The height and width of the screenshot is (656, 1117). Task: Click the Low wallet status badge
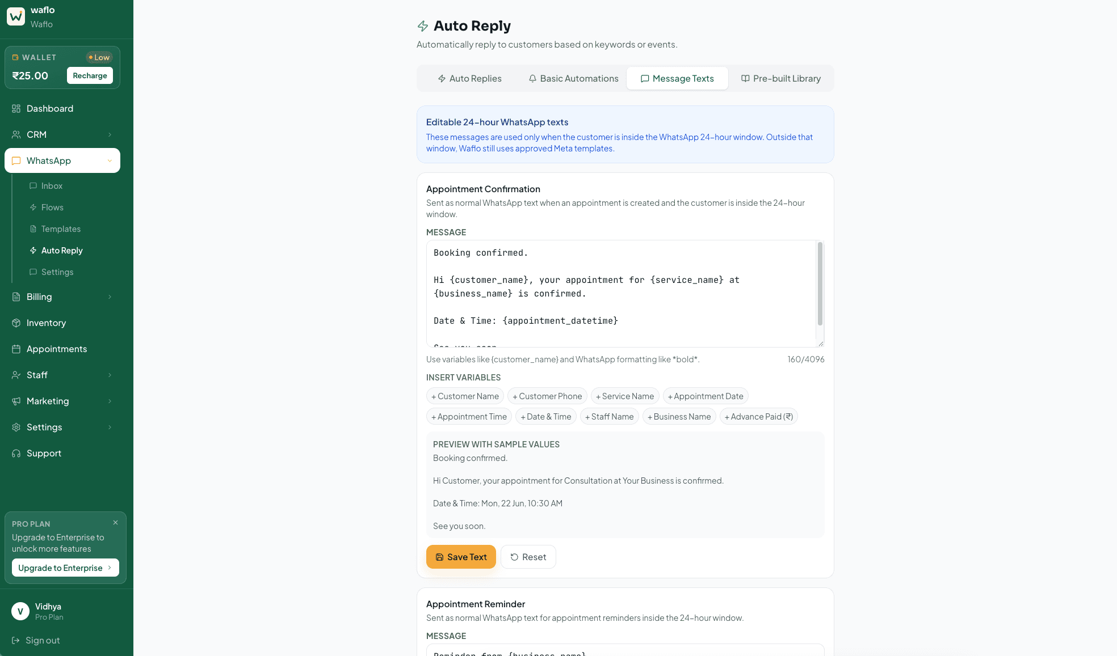coord(99,57)
